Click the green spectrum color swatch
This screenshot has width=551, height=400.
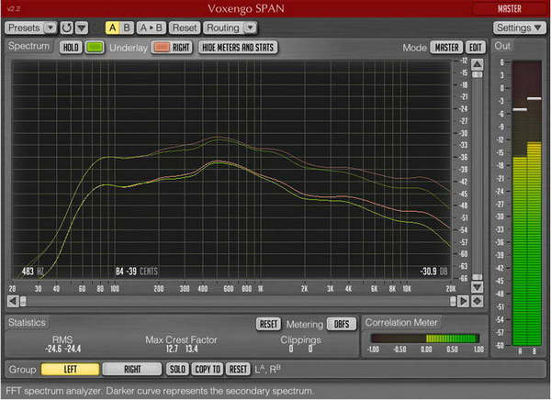(x=94, y=47)
